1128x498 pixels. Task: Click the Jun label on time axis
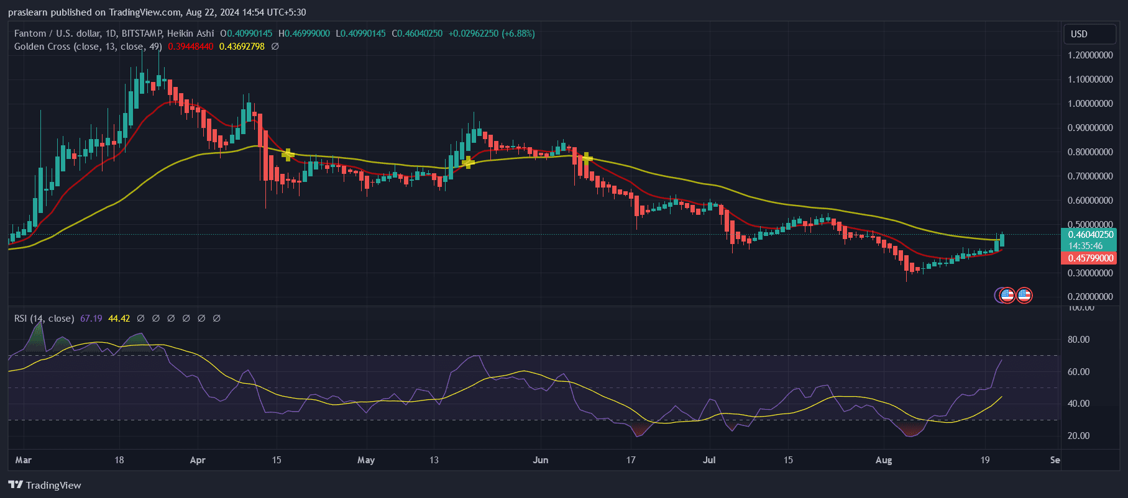coord(541,460)
